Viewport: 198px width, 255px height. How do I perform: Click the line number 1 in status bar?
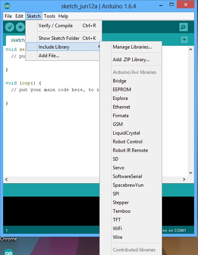click(x=7, y=231)
